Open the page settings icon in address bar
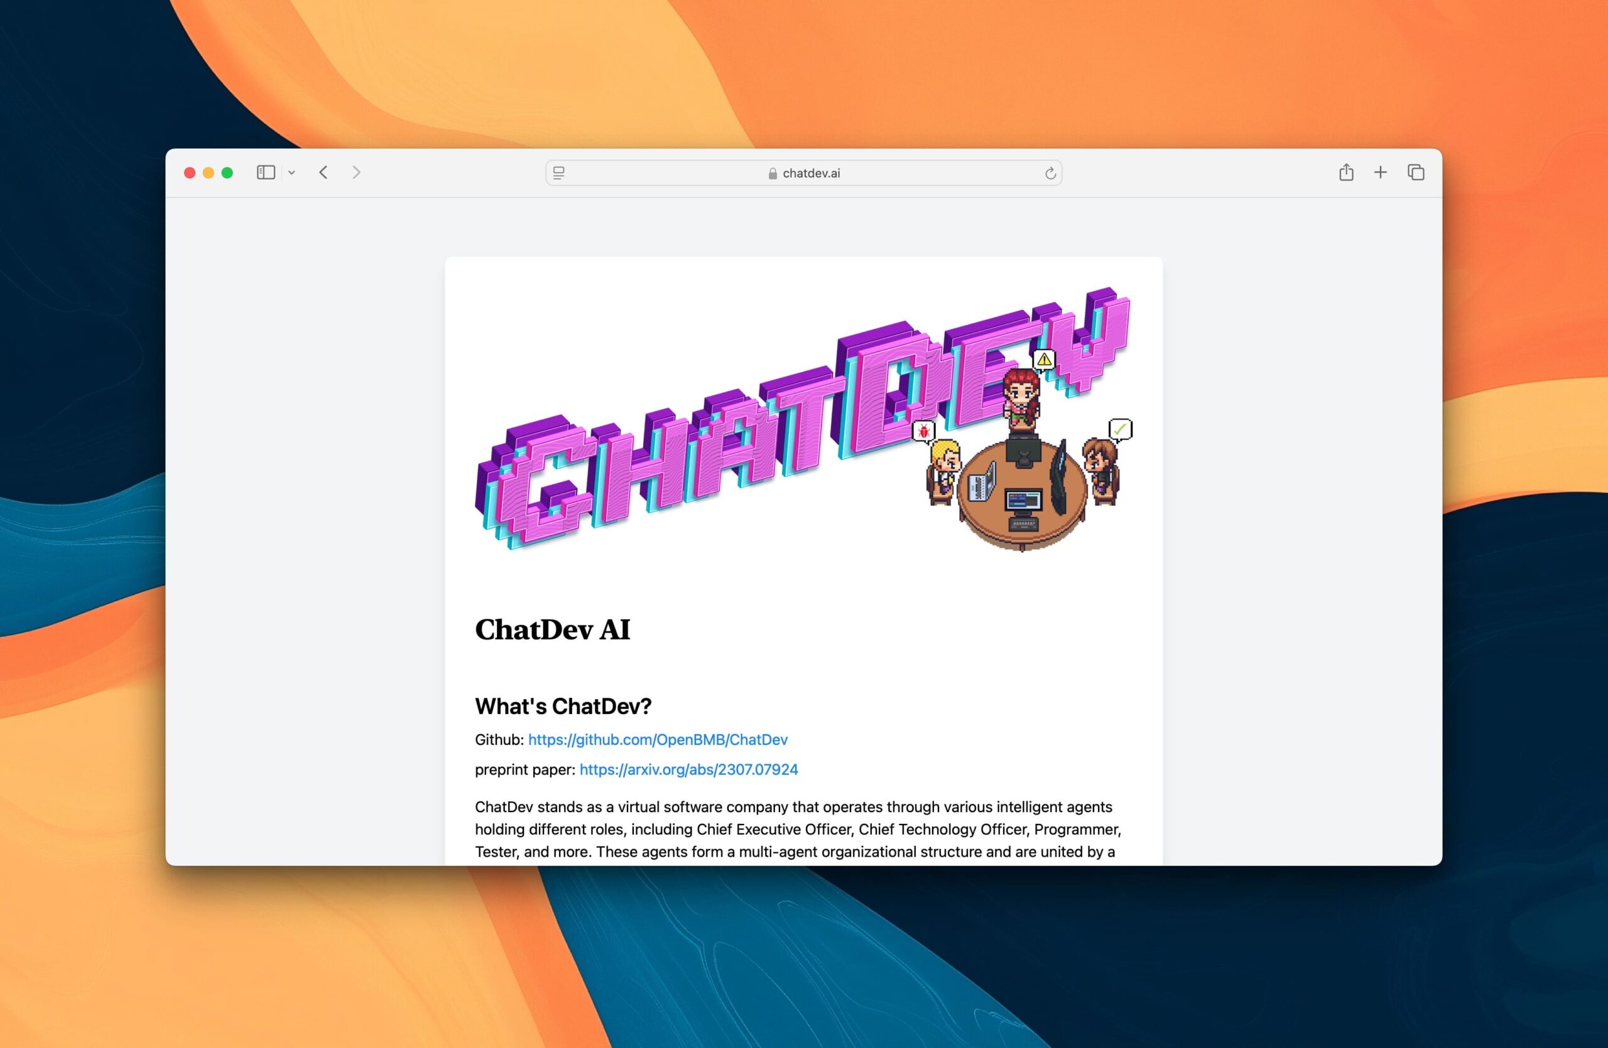This screenshot has height=1048, width=1608. [x=558, y=173]
